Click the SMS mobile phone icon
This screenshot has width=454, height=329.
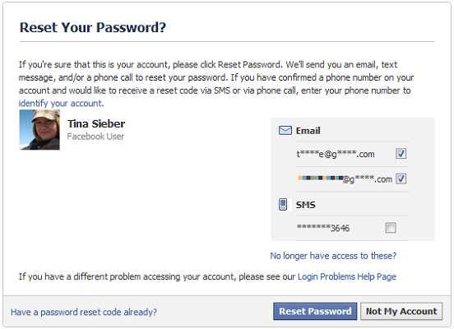point(283,205)
